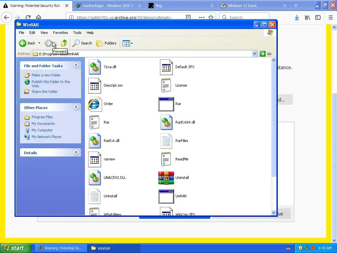Click Share this folder link

[44, 92]
